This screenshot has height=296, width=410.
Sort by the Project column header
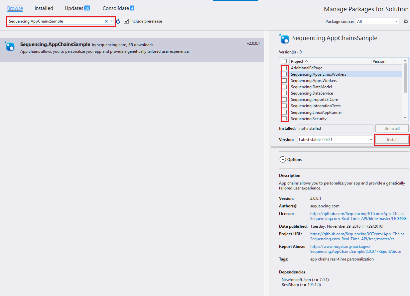330,61
